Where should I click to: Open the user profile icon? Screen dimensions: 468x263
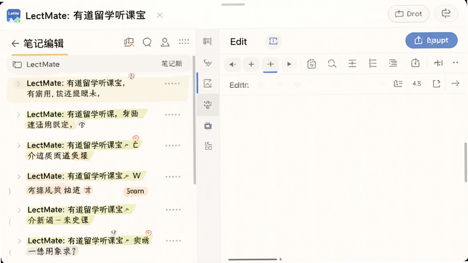(x=165, y=42)
